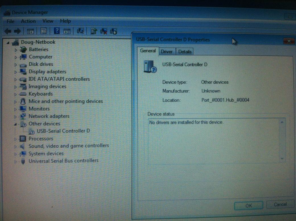296x221 pixels.
Task: Click the blue Help question-mark icon
Action: (57, 31)
